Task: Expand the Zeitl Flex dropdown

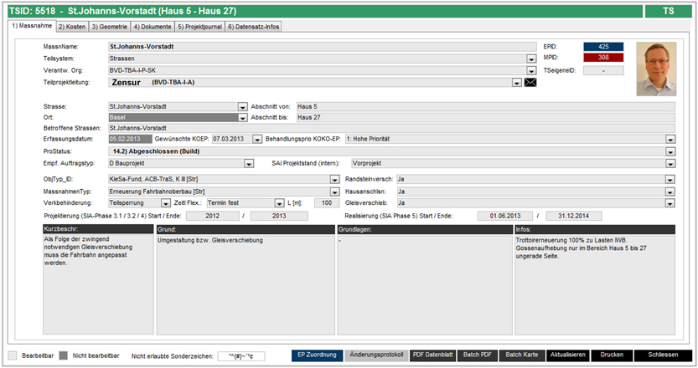Action: point(280,203)
